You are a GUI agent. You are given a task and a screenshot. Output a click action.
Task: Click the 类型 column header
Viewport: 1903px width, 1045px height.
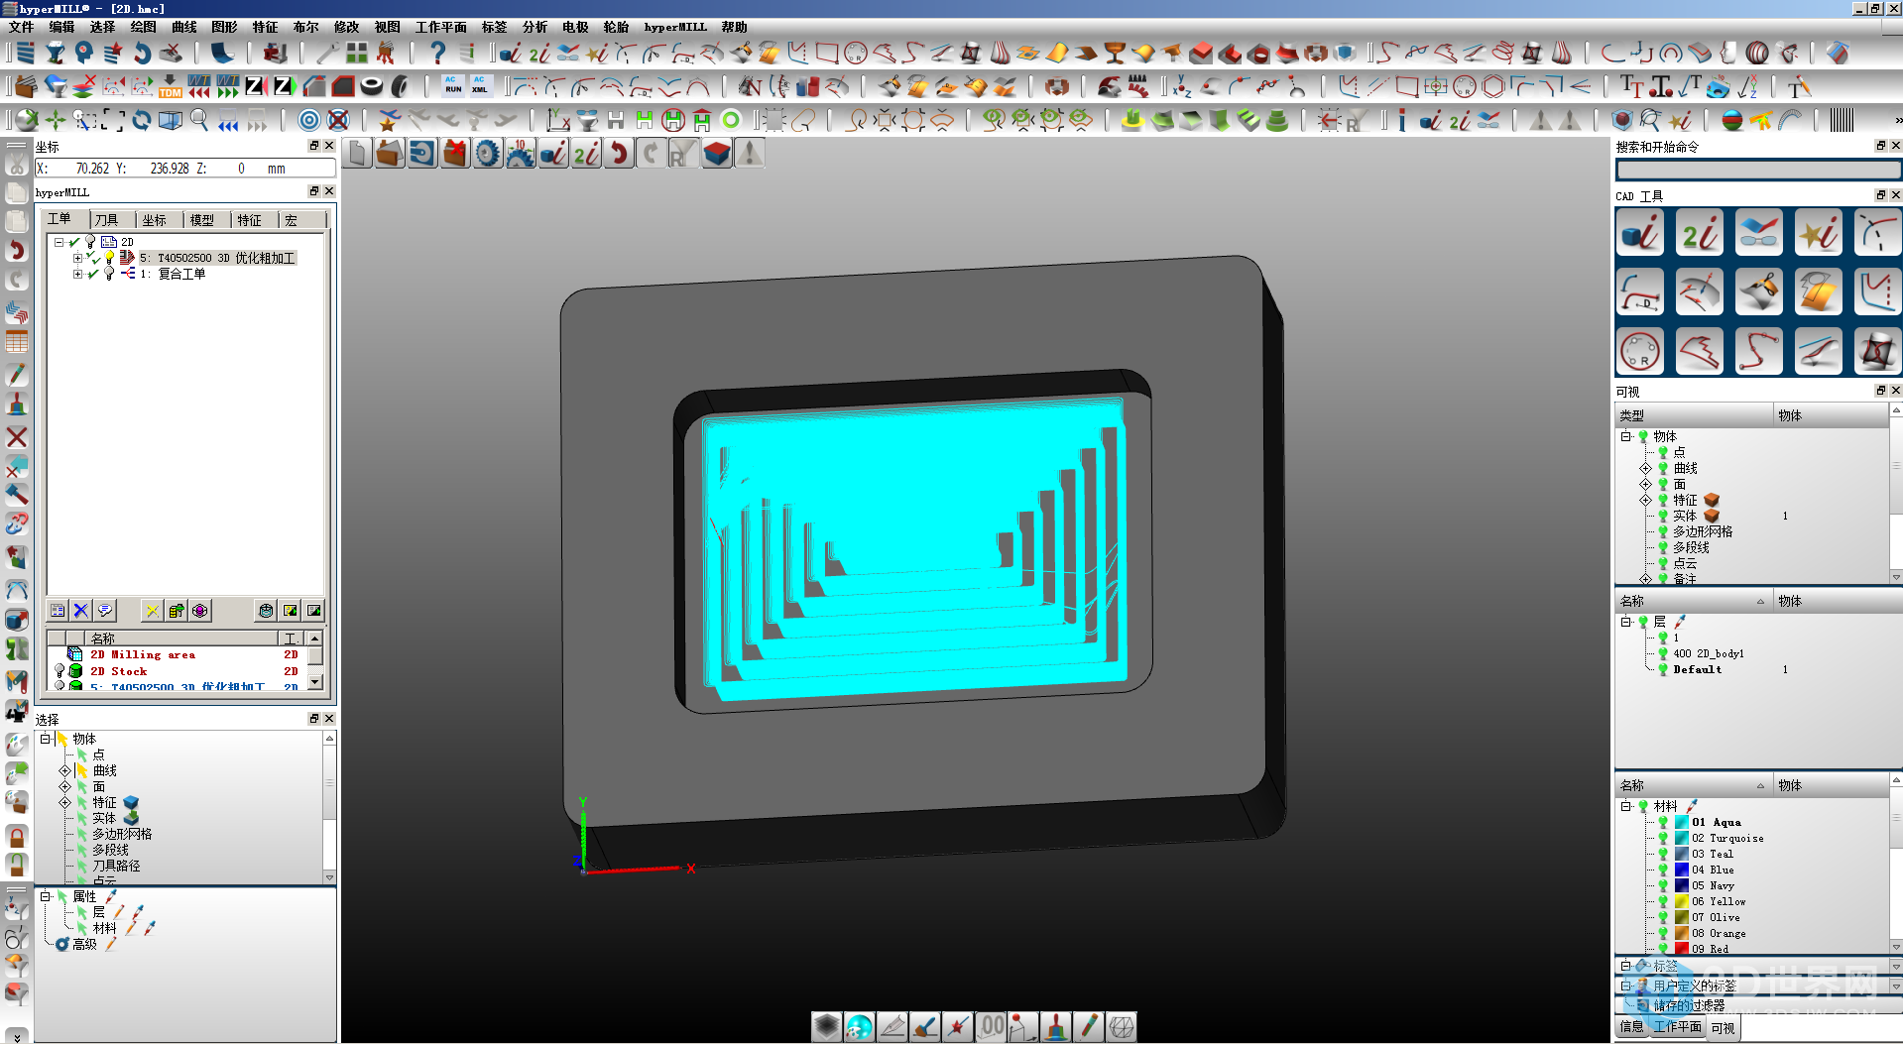click(x=1693, y=415)
